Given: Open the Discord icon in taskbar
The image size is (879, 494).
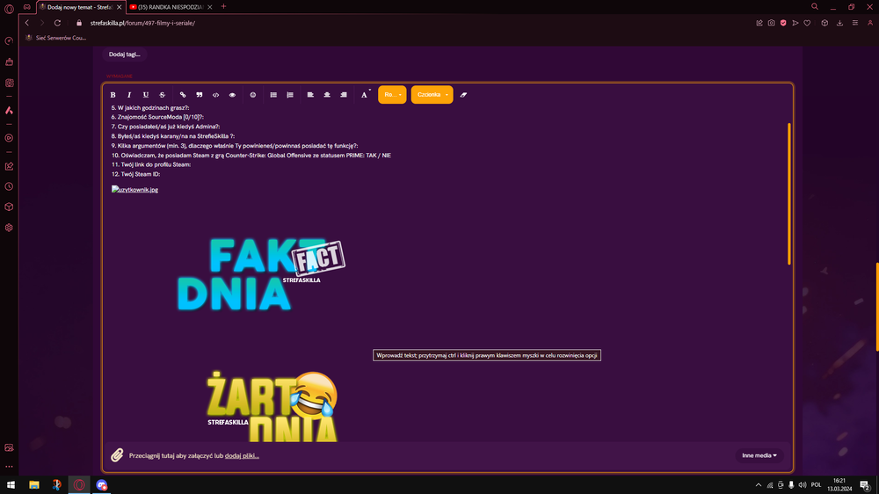Looking at the screenshot, I should 101,485.
